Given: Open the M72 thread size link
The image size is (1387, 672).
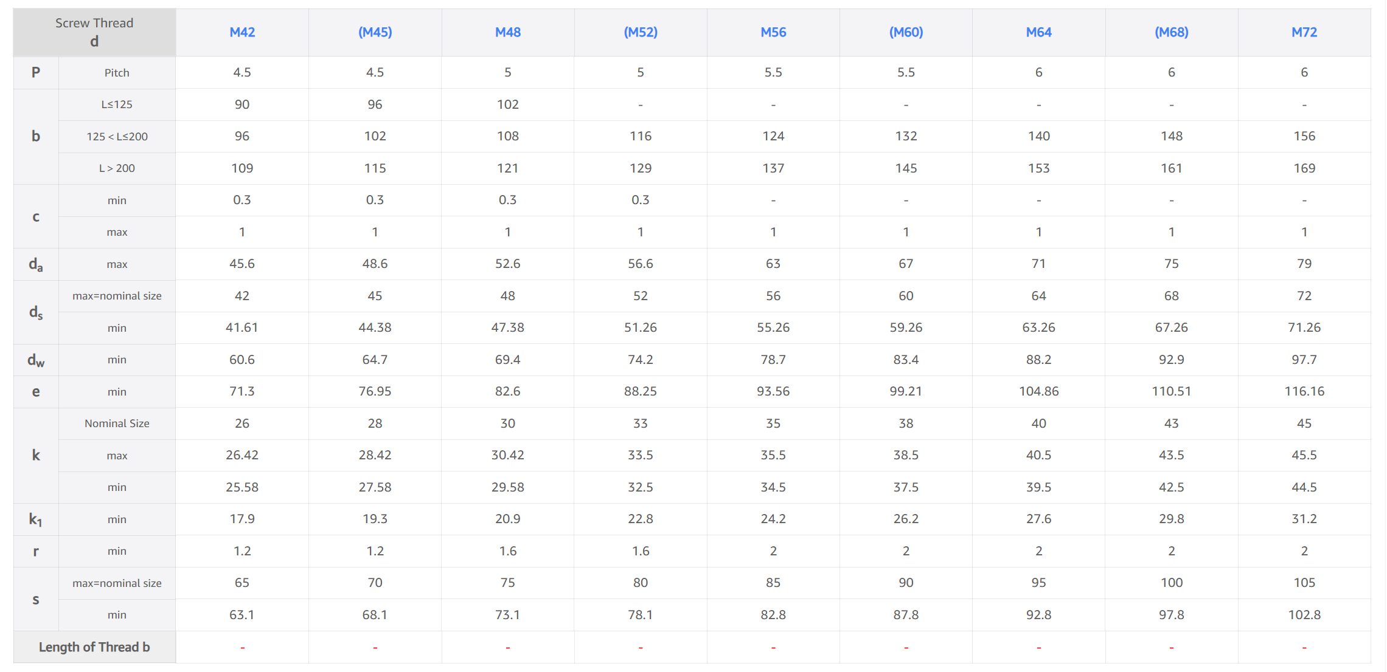Looking at the screenshot, I should 1304,32.
